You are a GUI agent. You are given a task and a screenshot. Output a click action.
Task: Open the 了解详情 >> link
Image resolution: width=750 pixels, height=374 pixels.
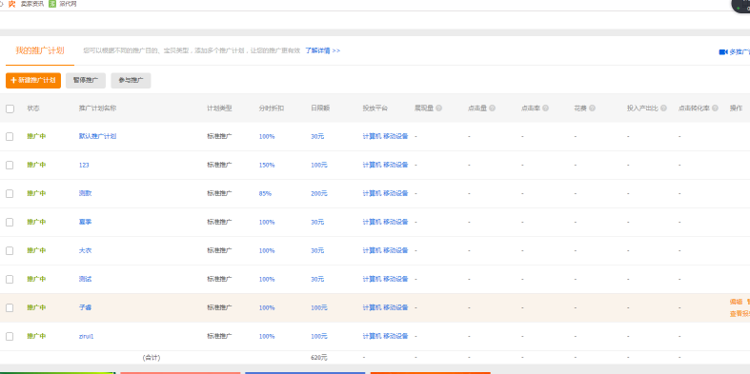click(323, 50)
